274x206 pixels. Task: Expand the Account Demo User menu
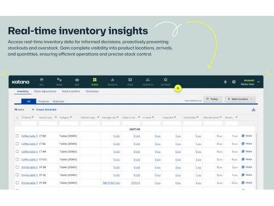coord(259,82)
